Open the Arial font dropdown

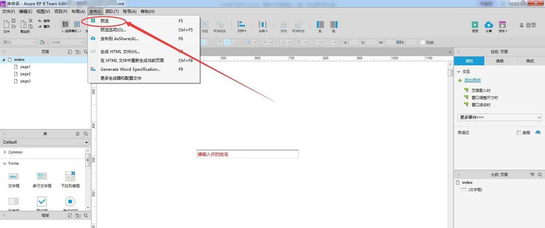[69, 42]
